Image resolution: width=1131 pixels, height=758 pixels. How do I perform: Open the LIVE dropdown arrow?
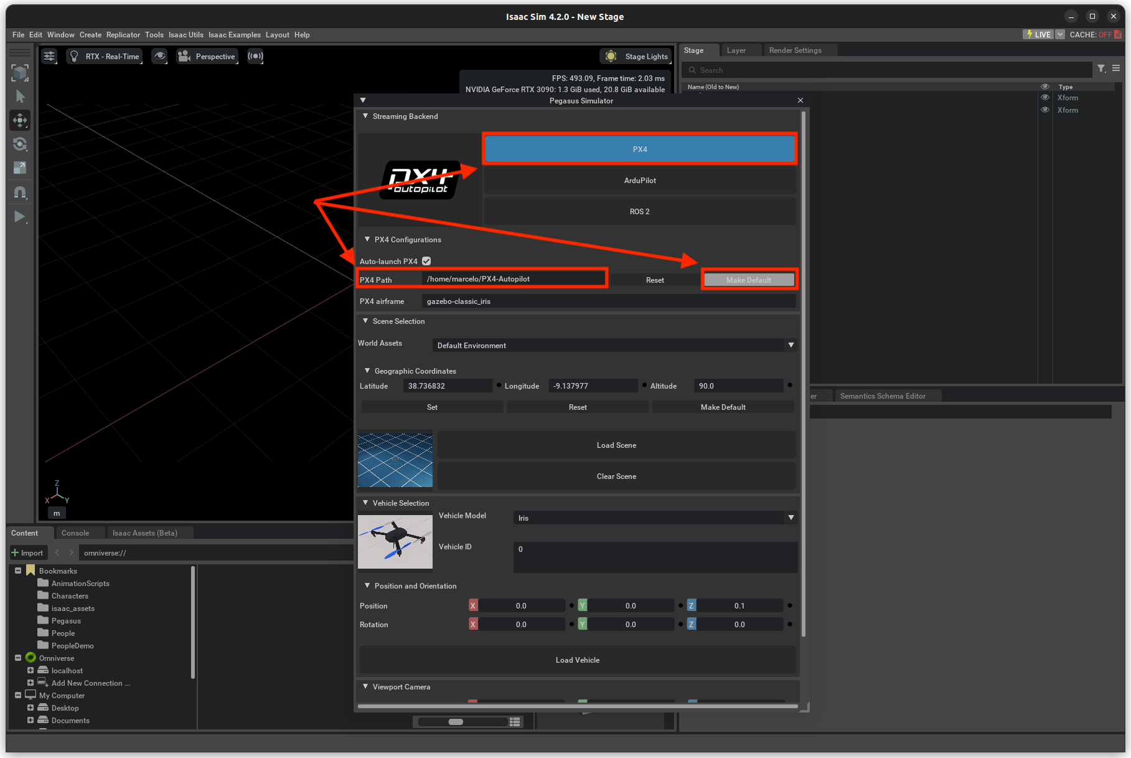point(1060,34)
